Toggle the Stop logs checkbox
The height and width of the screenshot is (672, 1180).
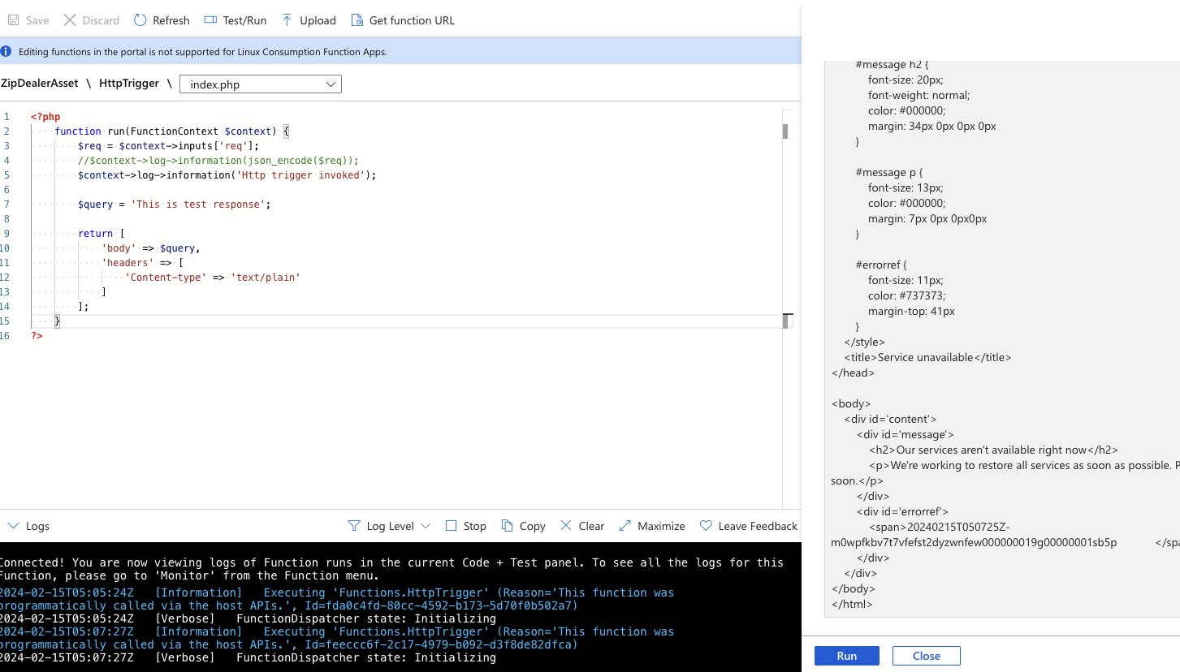(452, 526)
